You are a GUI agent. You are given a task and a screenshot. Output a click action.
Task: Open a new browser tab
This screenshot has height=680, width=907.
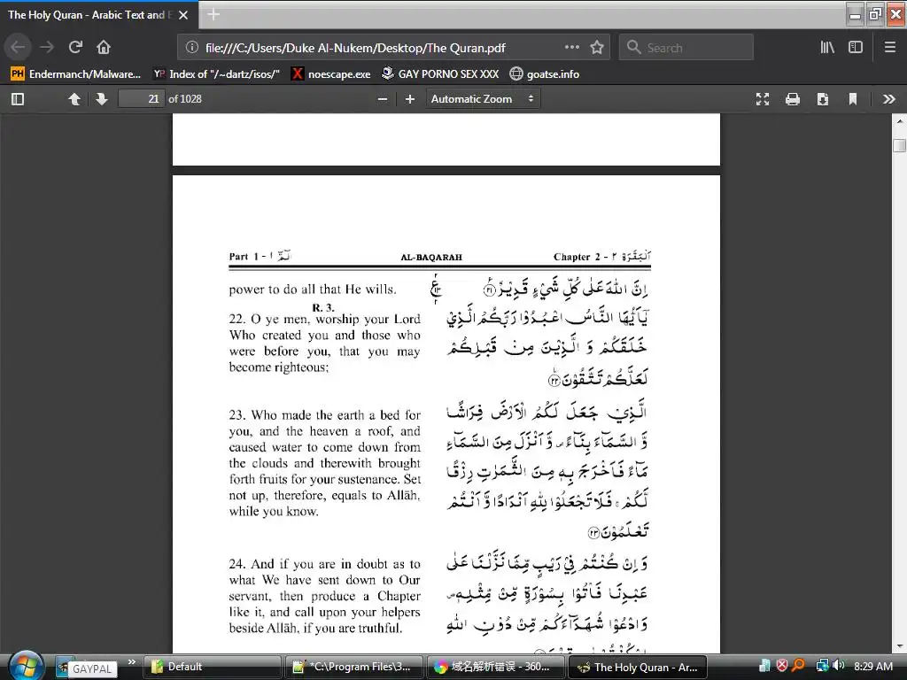(x=213, y=14)
